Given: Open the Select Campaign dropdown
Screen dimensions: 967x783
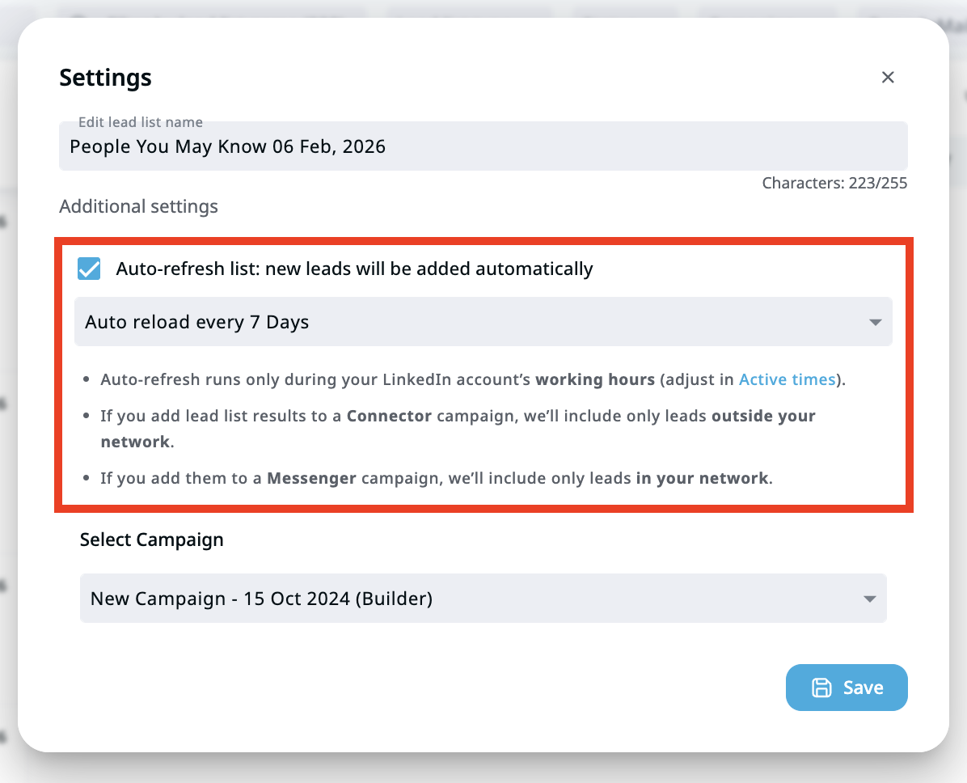Looking at the screenshot, I should point(483,598).
